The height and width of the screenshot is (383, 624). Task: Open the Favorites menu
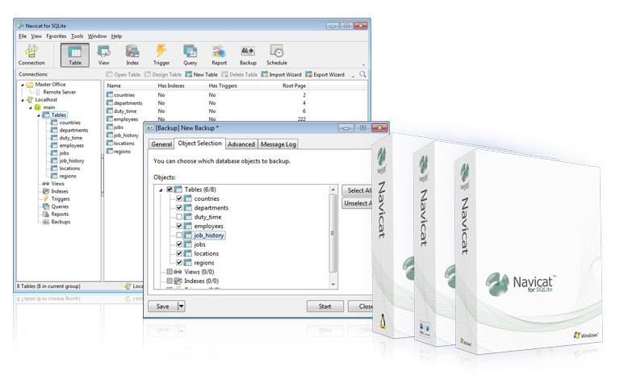tap(57, 36)
